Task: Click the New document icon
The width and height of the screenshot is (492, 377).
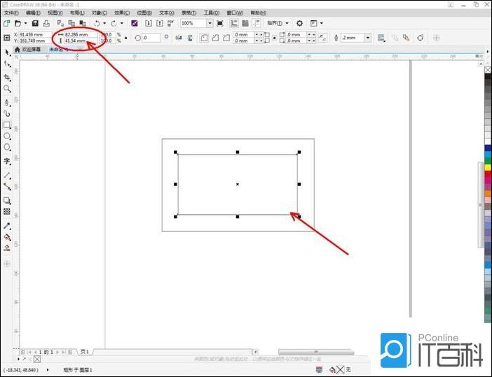Action: (x=6, y=23)
